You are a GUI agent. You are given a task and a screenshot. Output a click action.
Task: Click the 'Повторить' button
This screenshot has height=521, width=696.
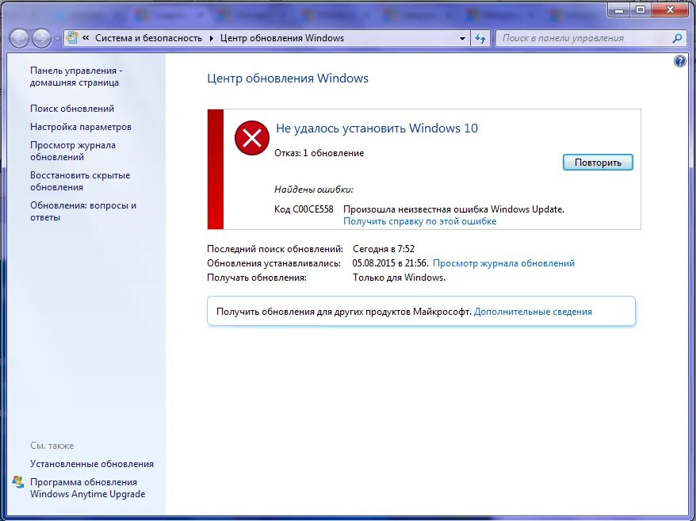(x=598, y=162)
